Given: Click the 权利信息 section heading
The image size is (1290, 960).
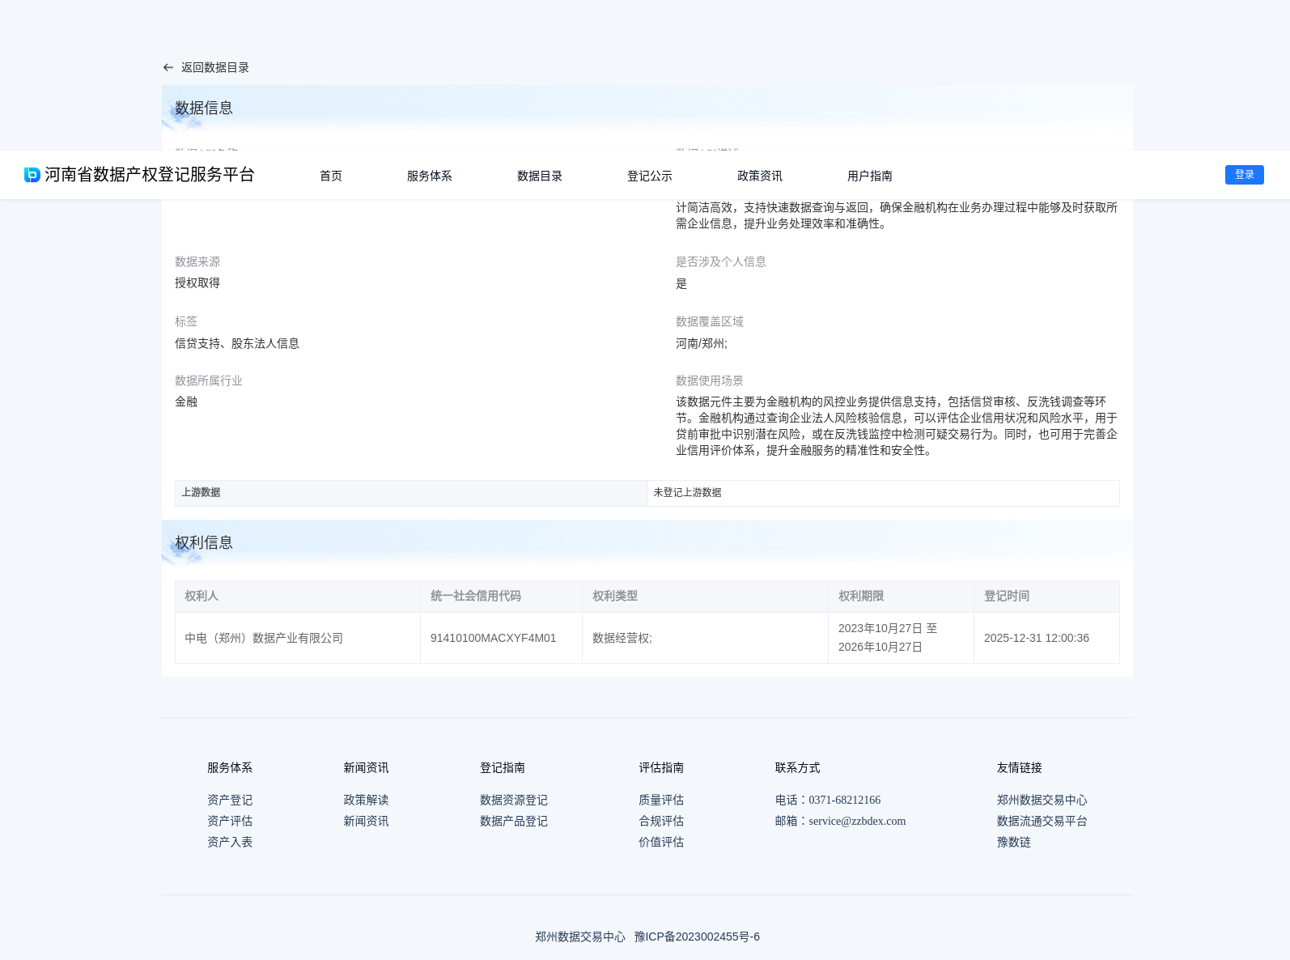Looking at the screenshot, I should [x=204, y=542].
